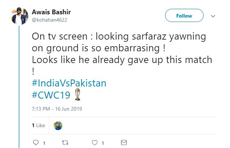Click the "Looks like he already gave up" line
The width and height of the screenshot is (230, 148).
pyautogui.click(x=122, y=60)
